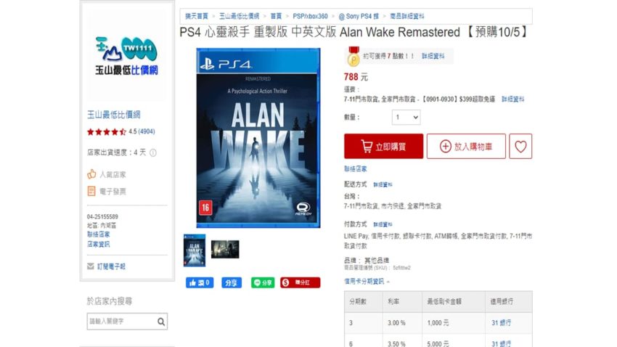The image size is (617, 347).
Task: Click the 31 銀行 link for 3 installments
Action: (x=501, y=322)
